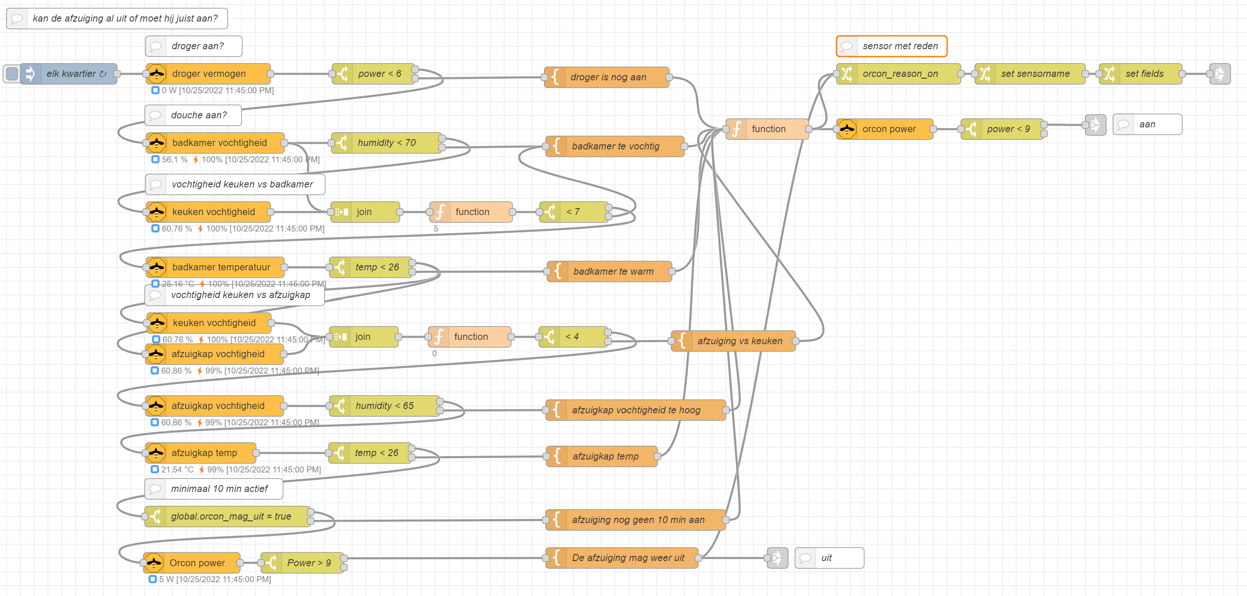Select the < 7 switch node
The image size is (1247, 596).
coord(574,212)
